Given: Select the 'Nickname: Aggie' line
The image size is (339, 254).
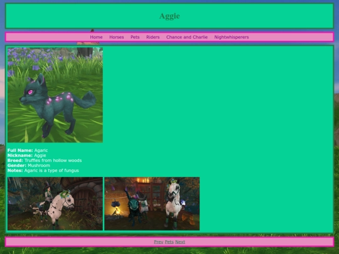Looking at the screenshot, I should pos(26,156).
